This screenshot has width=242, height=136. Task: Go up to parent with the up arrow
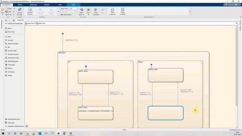click(14, 20)
